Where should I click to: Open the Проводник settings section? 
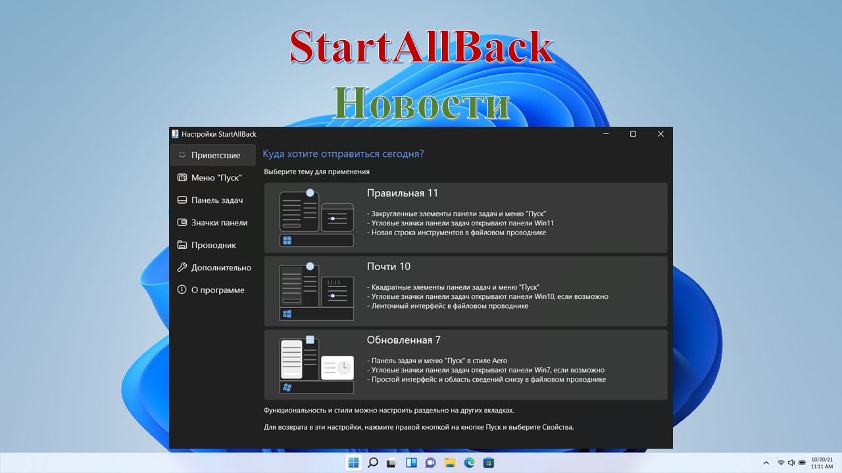pos(212,244)
